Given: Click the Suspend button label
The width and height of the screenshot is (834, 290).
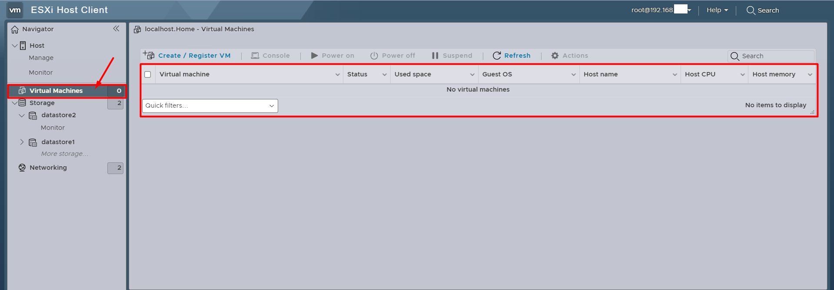Looking at the screenshot, I should pyautogui.click(x=457, y=56).
